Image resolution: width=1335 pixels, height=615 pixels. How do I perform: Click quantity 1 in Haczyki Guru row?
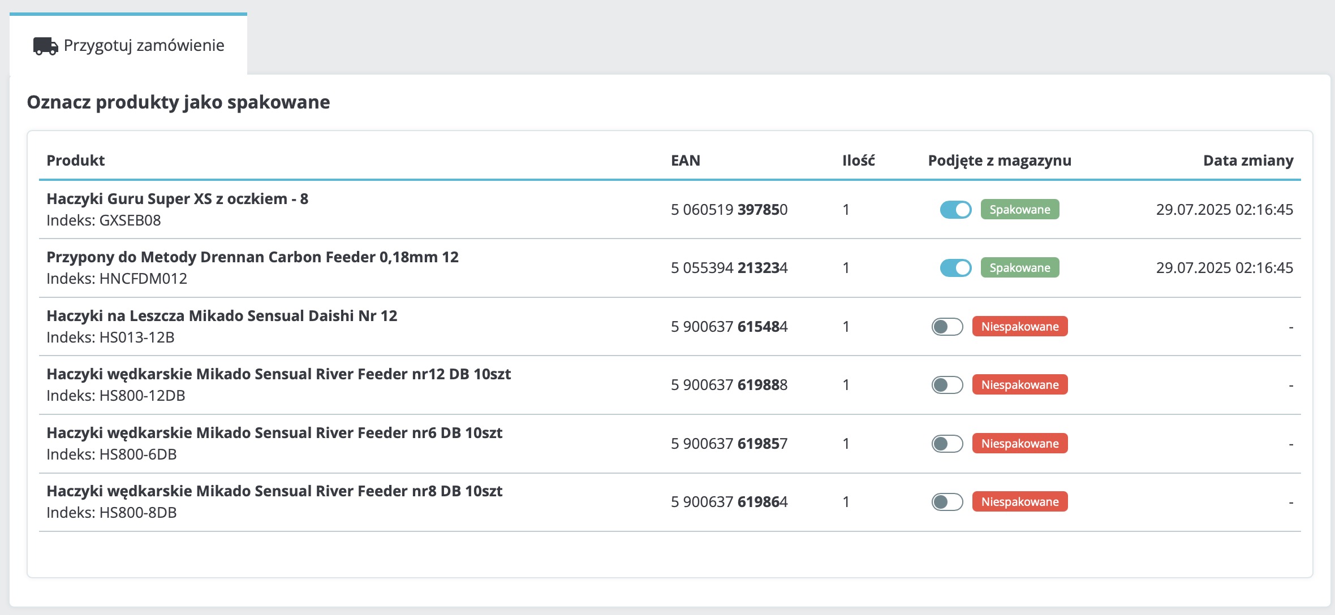(x=846, y=210)
